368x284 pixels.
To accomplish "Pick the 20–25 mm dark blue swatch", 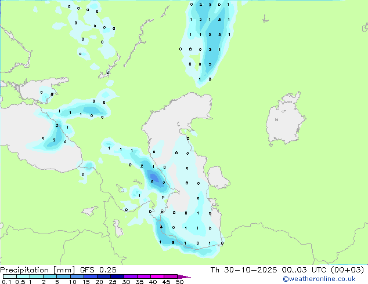I will tap(104, 276).
